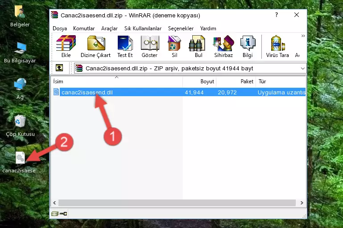This screenshot has height=228, width=343.
Task: Click the Bilgi info icon
Action: pos(248,46)
